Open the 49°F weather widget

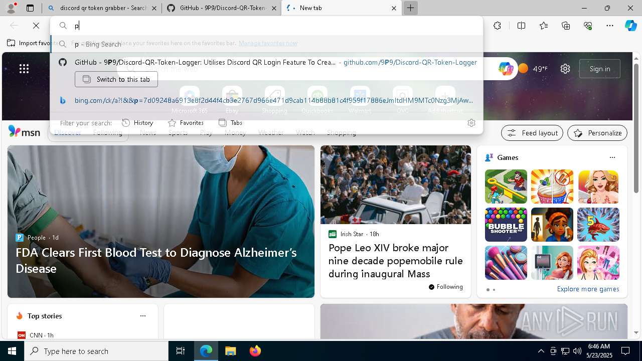coord(533,69)
